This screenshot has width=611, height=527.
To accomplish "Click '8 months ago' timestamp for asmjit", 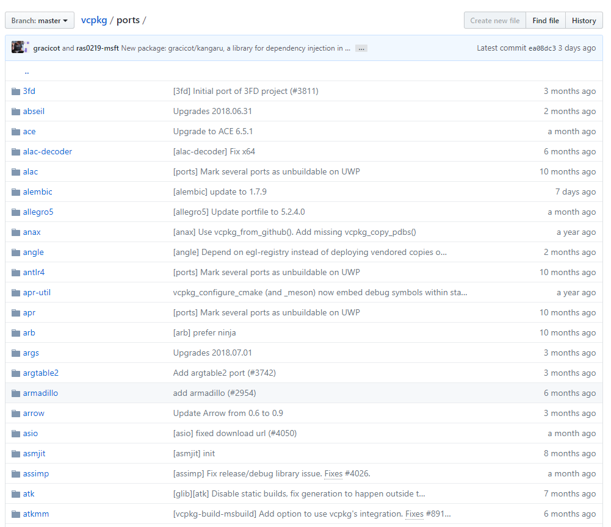I will (569, 453).
